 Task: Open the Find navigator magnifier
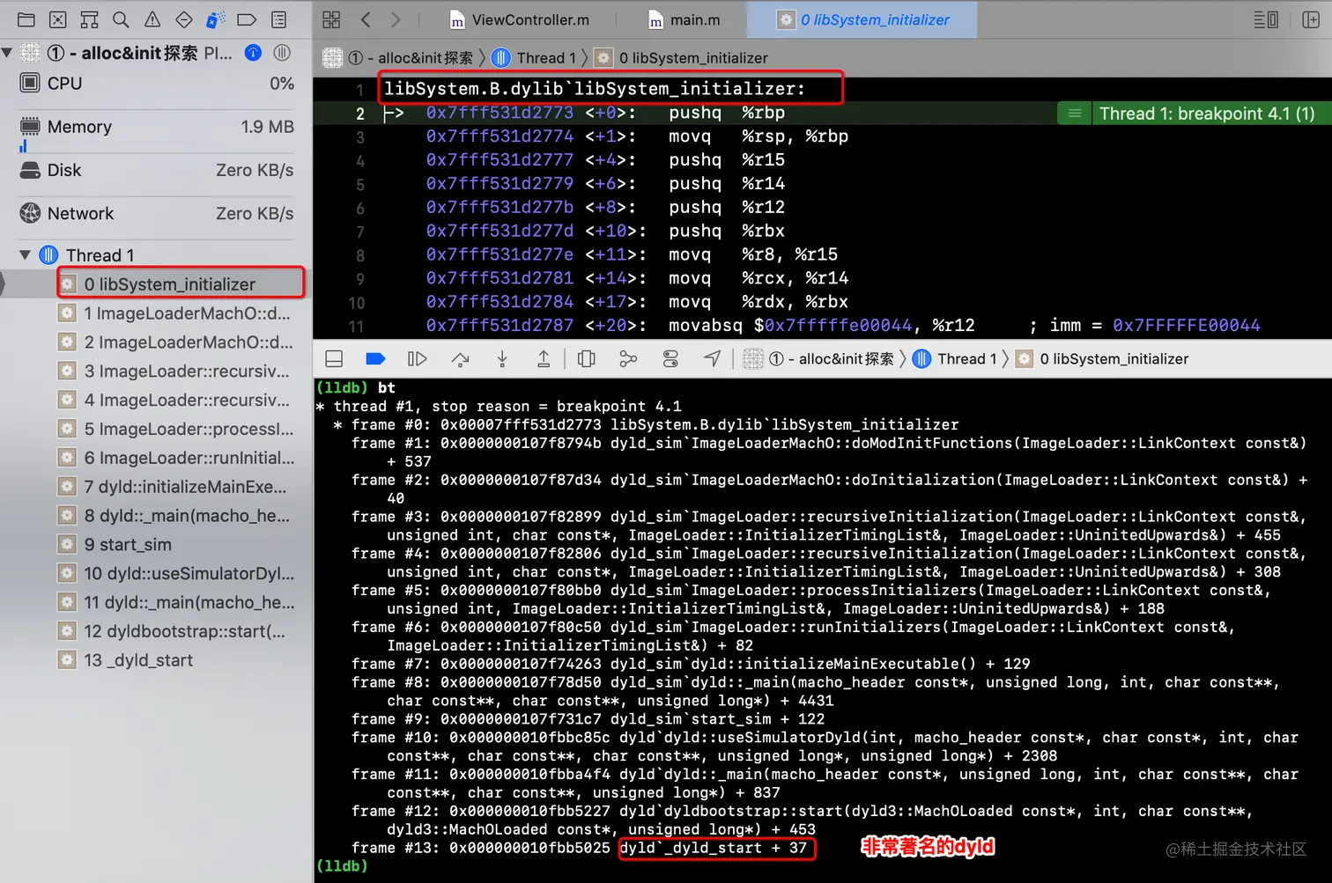[x=121, y=19]
